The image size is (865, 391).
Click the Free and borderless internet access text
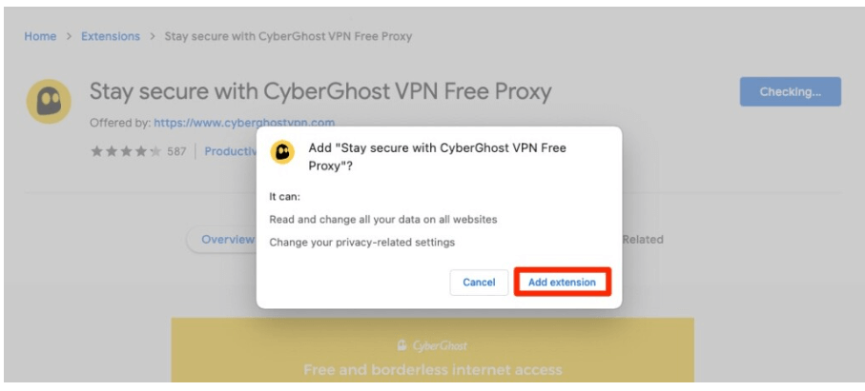pos(433,369)
